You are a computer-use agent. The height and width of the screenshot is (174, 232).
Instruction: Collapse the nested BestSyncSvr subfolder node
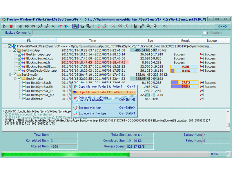coord(15,79)
